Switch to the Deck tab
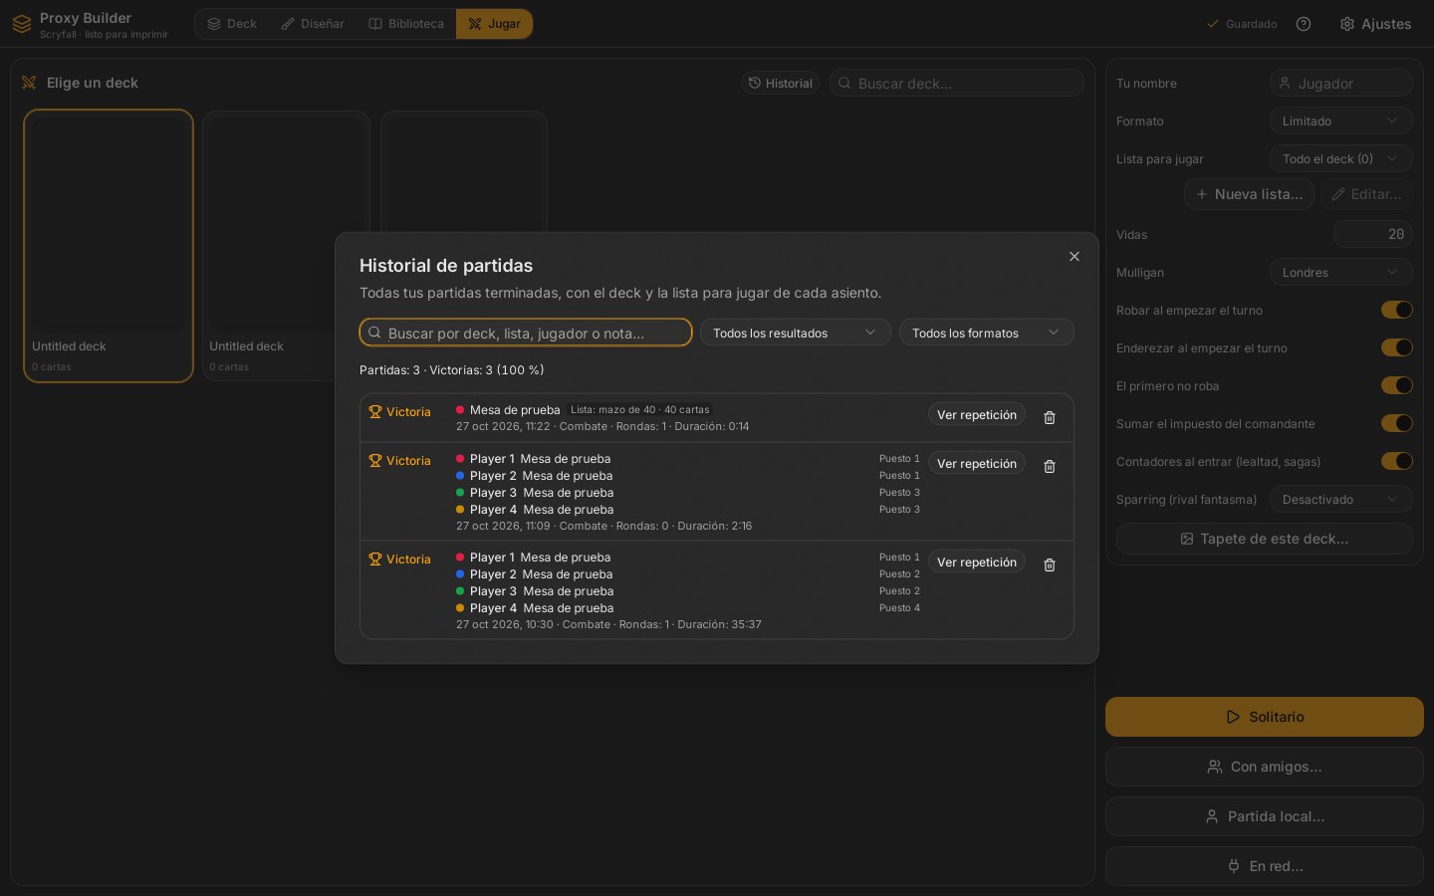Screen dimensions: 1434x896 tap(232, 24)
